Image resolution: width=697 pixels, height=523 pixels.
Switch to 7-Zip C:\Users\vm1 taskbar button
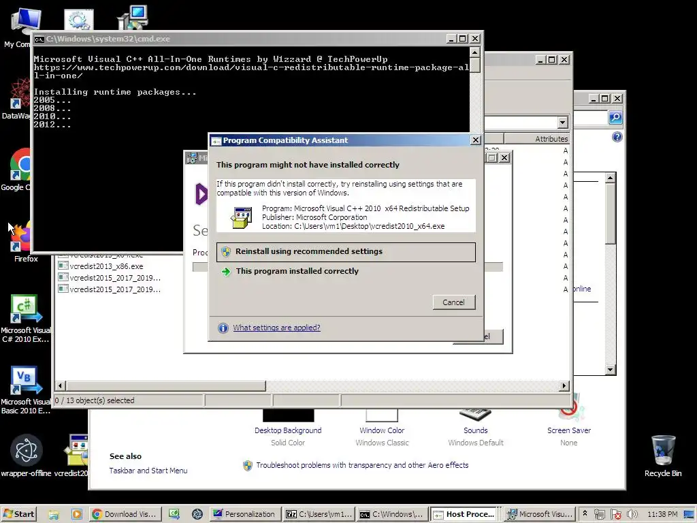coord(319,515)
